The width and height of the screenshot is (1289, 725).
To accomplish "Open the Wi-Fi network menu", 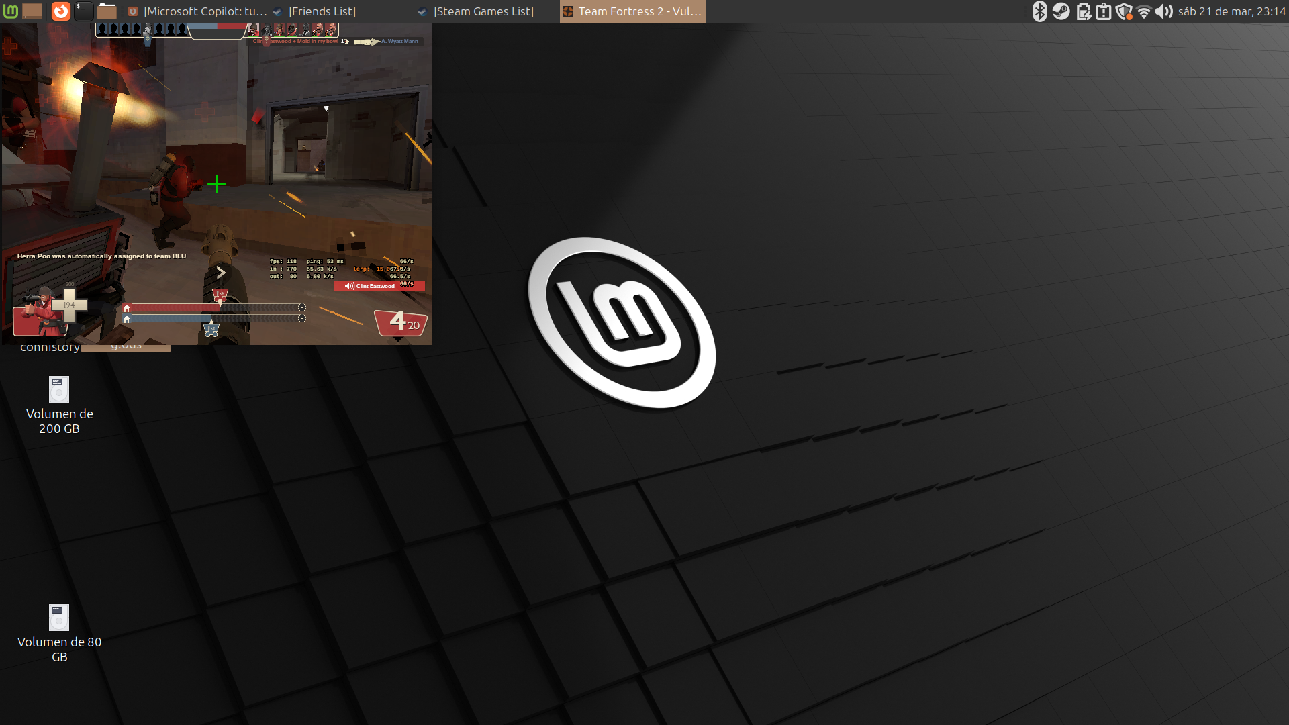I will [1144, 11].
